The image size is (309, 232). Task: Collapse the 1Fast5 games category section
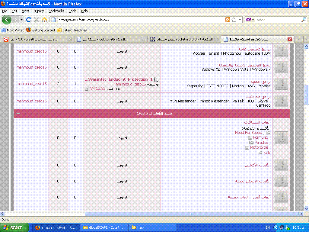[x=18, y=114]
